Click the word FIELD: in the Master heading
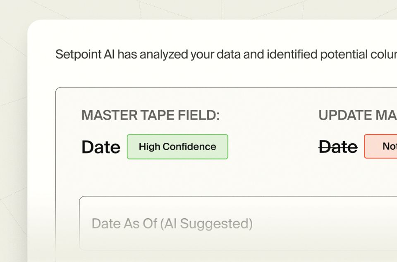The image size is (397, 262). [x=199, y=115]
